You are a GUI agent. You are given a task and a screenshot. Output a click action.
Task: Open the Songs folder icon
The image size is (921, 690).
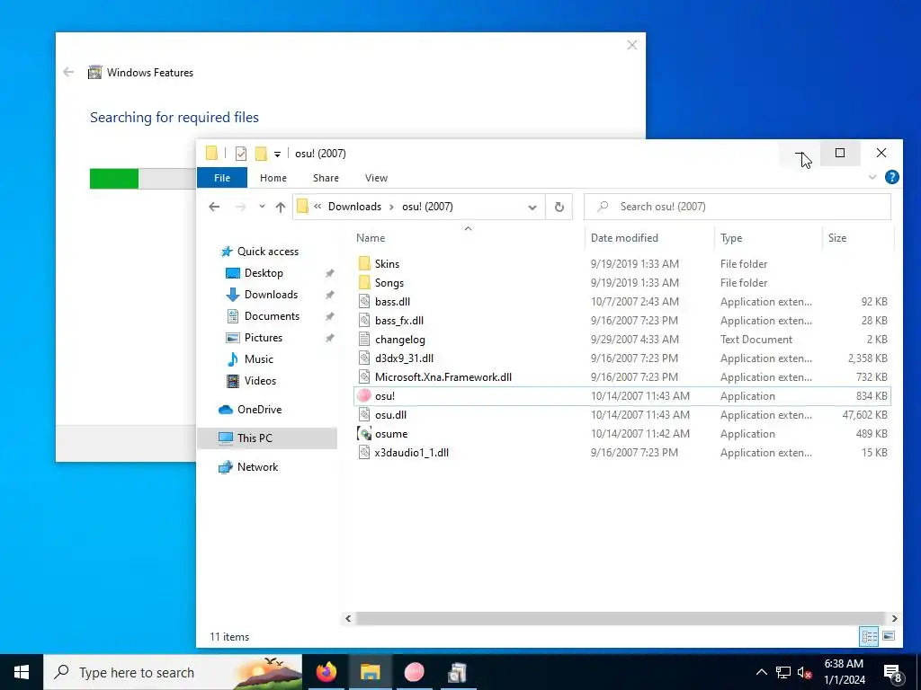tap(364, 282)
